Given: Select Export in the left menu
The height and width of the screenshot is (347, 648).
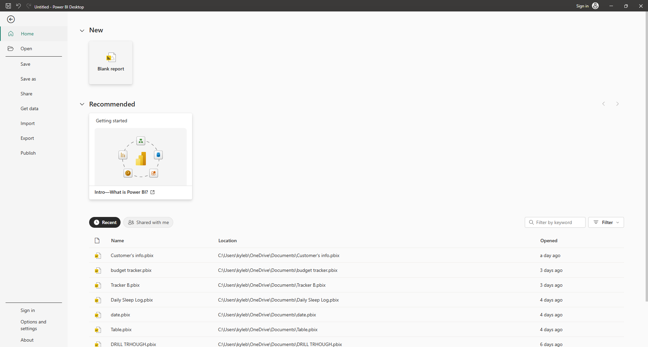Looking at the screenshot, I should pyautogui.click(x=27, y=138).
